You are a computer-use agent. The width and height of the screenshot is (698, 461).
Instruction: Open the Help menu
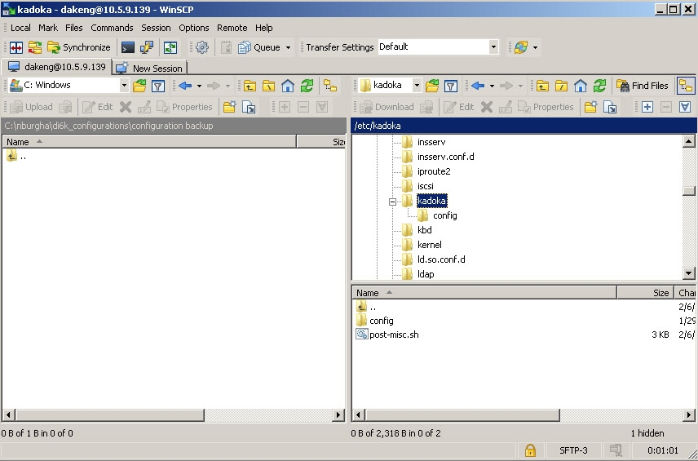tap(263, 28)
